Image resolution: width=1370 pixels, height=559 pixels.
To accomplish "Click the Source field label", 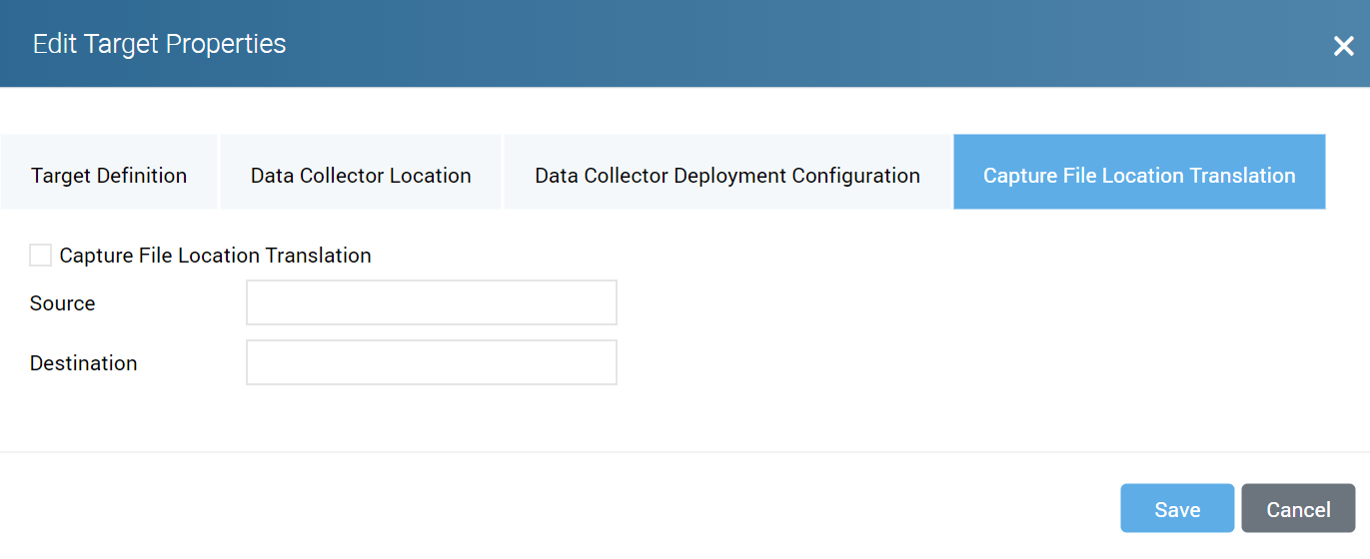I will point(63,303).
